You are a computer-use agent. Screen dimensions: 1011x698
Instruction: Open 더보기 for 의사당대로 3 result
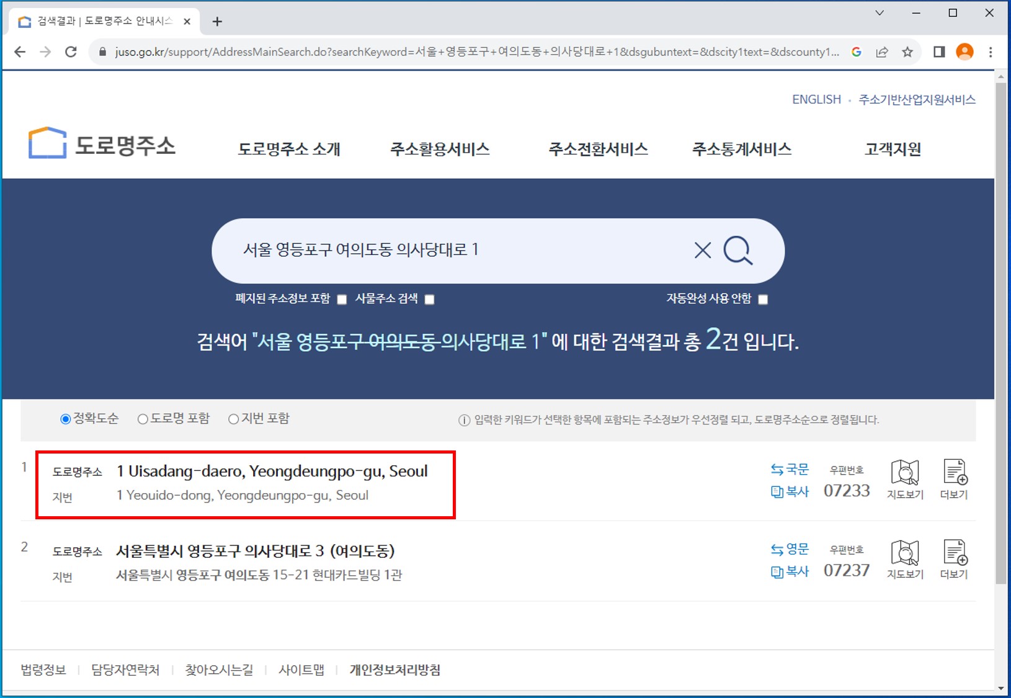[954, 560]
